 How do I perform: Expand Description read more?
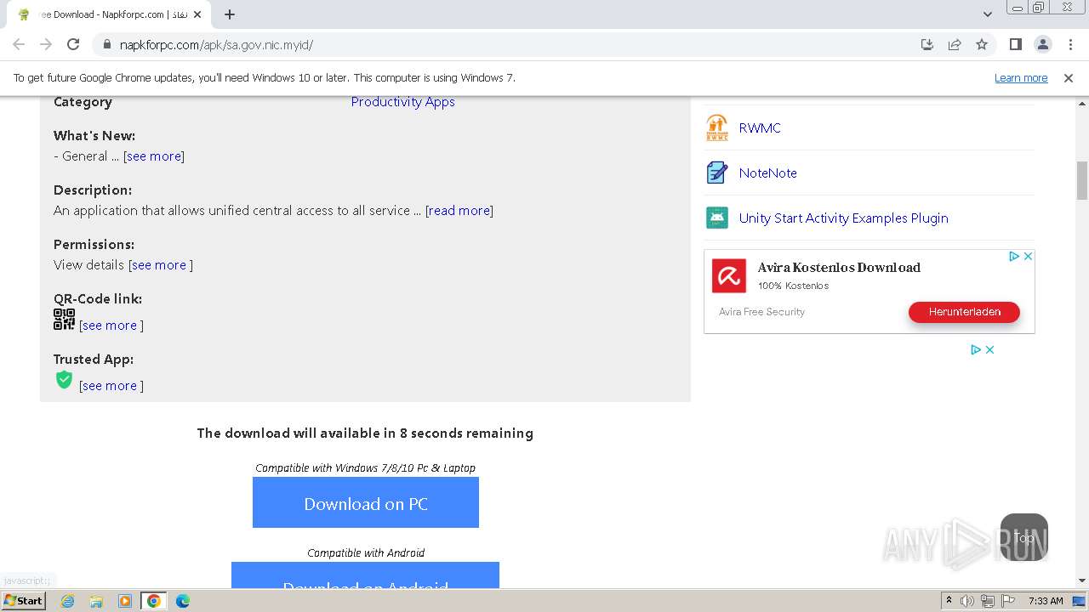[x=459, y=211]
